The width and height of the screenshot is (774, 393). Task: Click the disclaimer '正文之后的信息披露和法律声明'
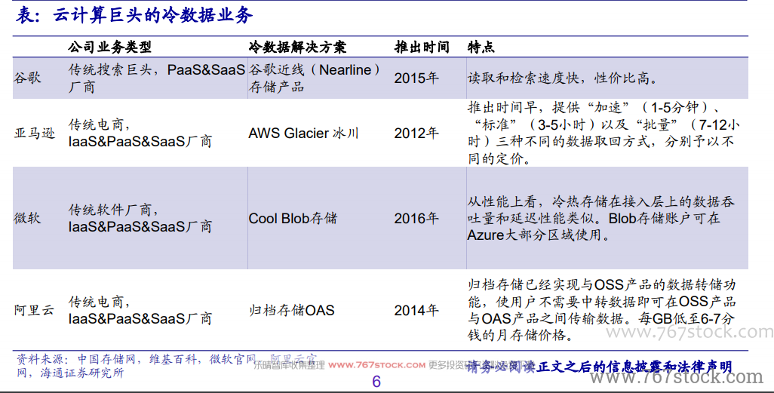tap(634, 367)
